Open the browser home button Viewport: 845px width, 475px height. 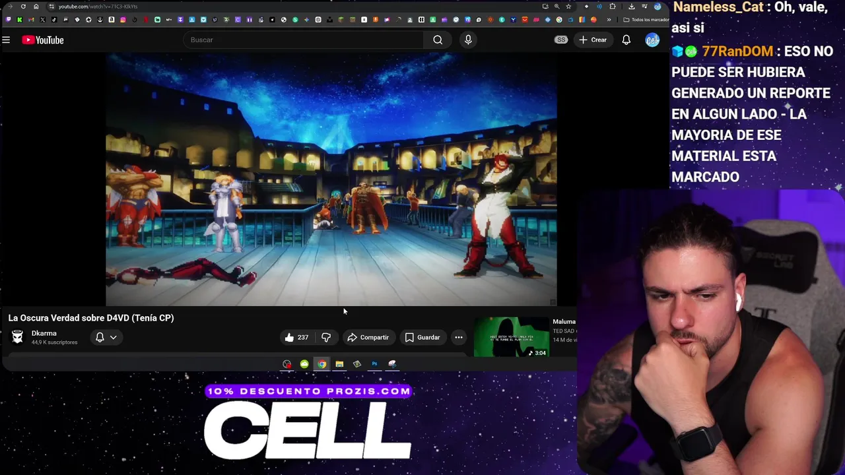[x=36, y=7]
